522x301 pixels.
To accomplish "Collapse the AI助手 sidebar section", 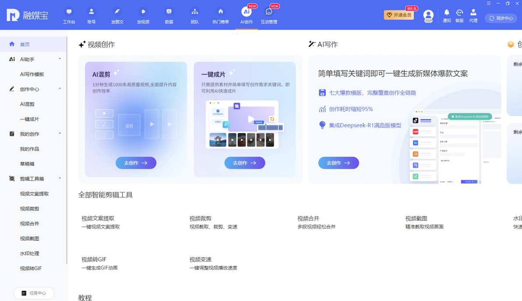I will pyautogui.click(x=60, y=59).
